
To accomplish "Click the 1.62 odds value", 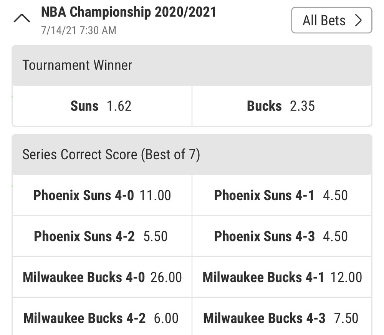I will [119, 106].
